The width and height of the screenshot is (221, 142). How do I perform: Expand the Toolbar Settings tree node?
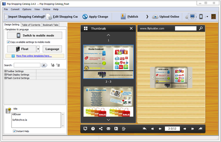[x=5, y=71]
